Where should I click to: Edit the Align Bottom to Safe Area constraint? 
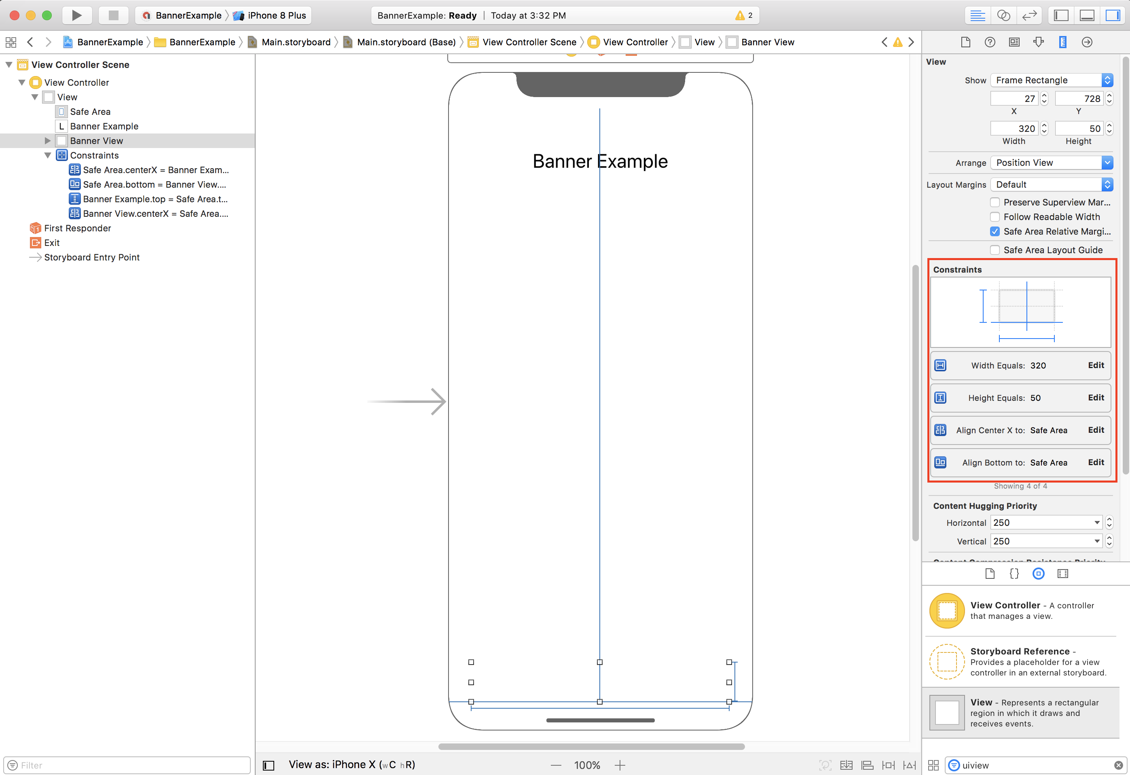click(x=1096, y=462)
